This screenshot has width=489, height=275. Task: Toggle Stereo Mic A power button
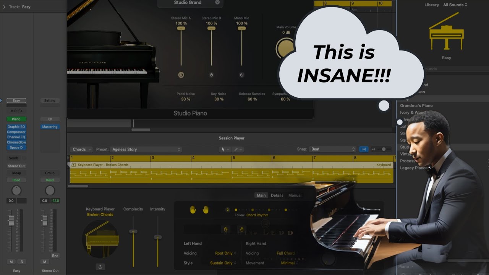coord(181,75)
